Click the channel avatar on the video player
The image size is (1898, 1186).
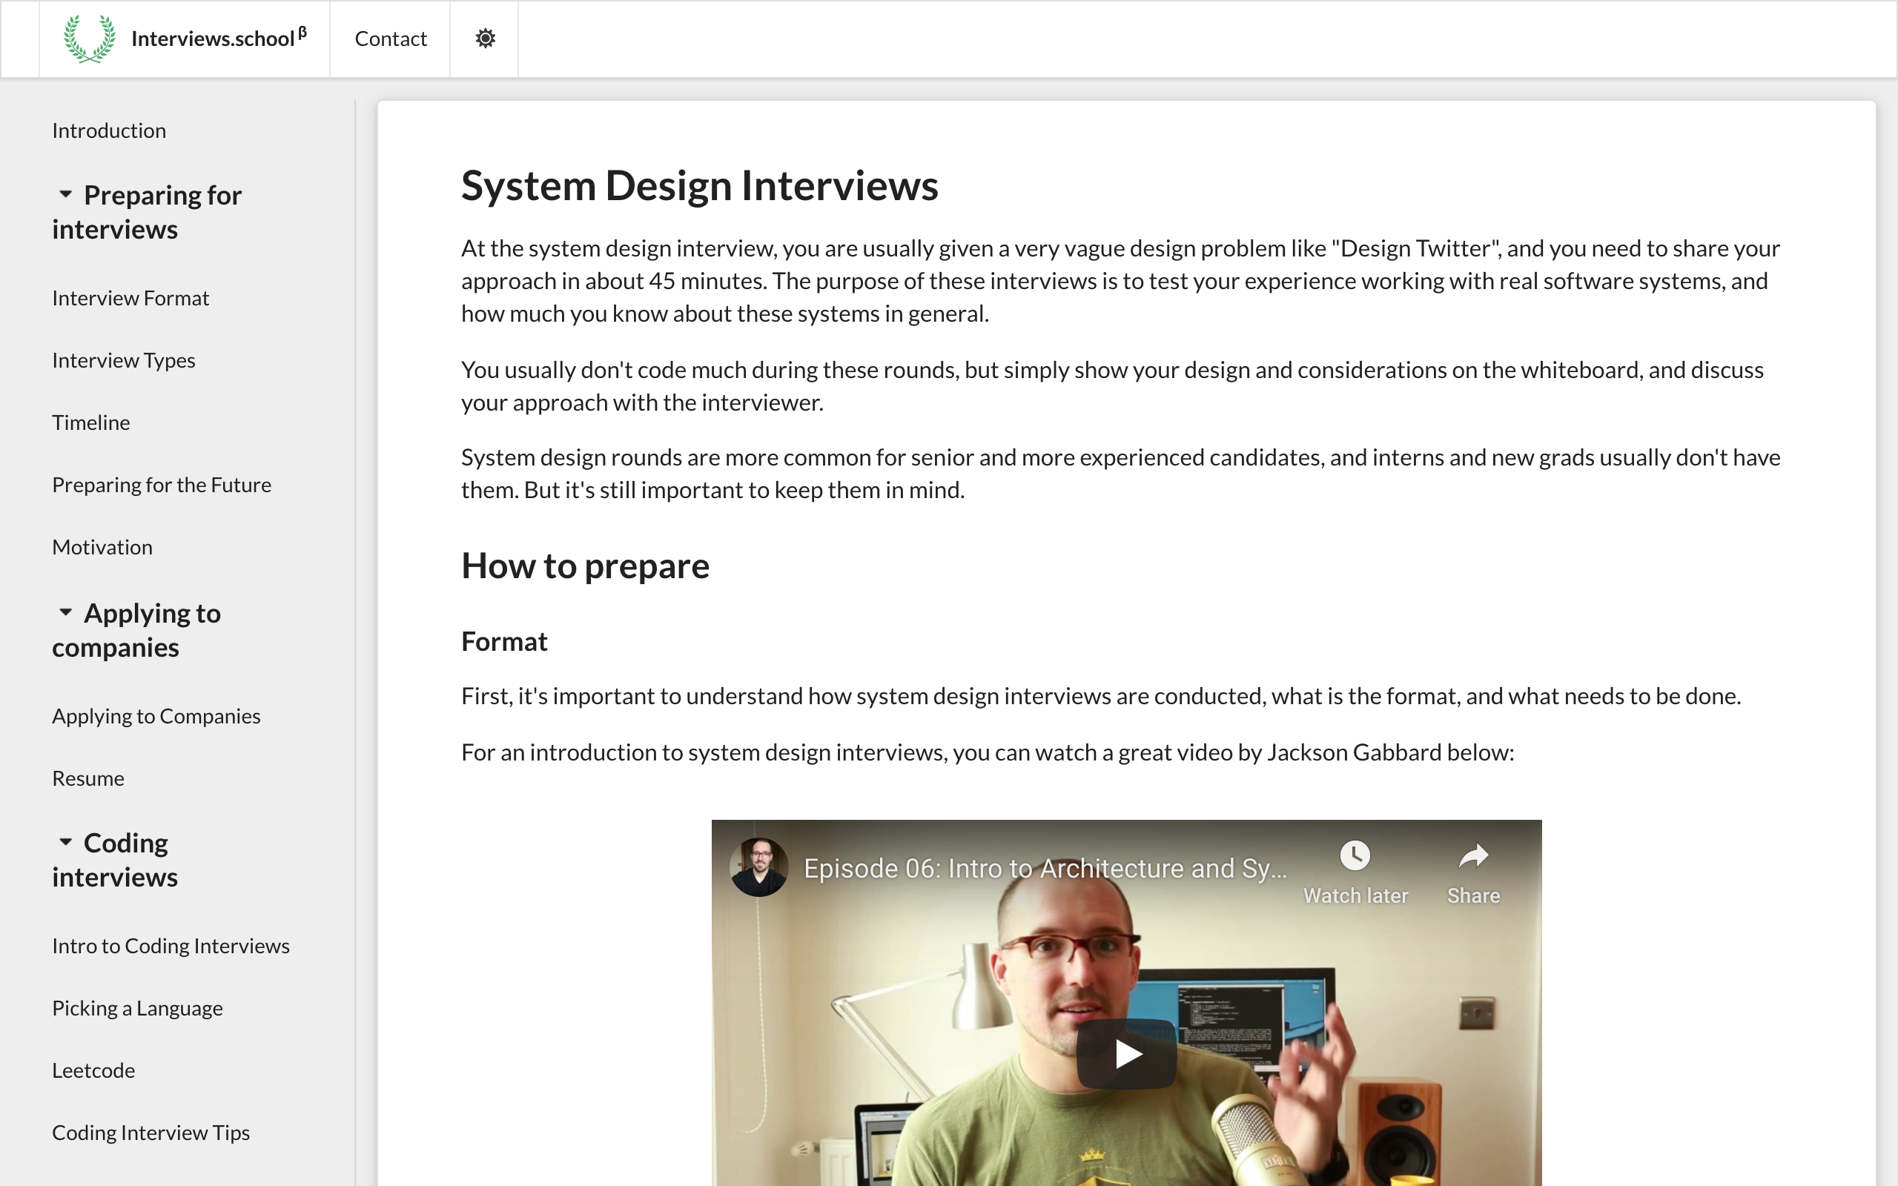coord(758,868)
